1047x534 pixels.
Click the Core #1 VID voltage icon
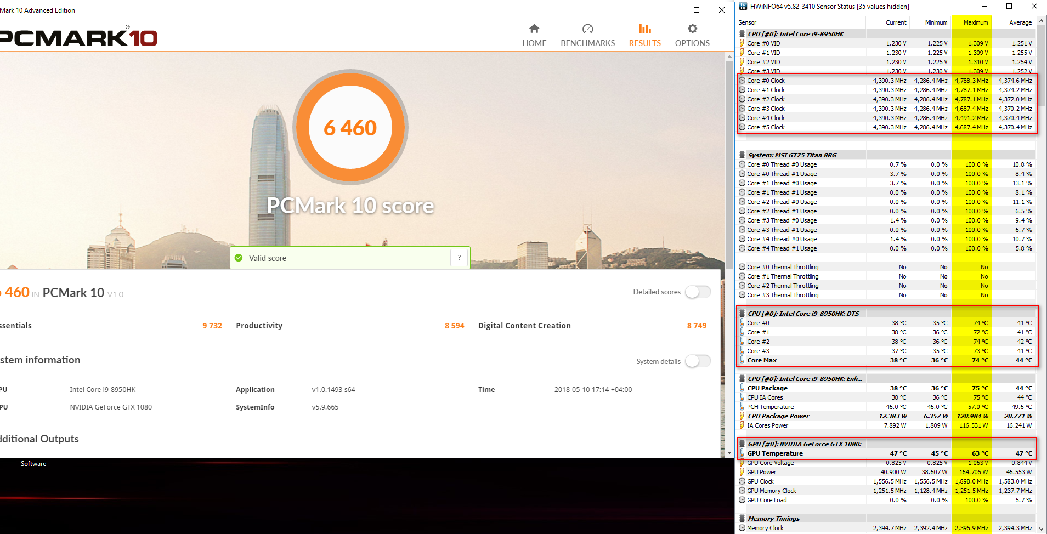point(742,53)
